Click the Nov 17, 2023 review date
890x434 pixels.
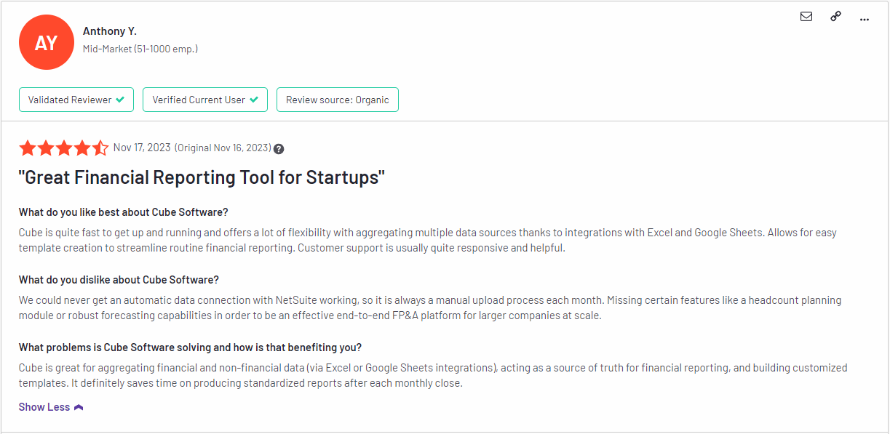tap(142, 148)
